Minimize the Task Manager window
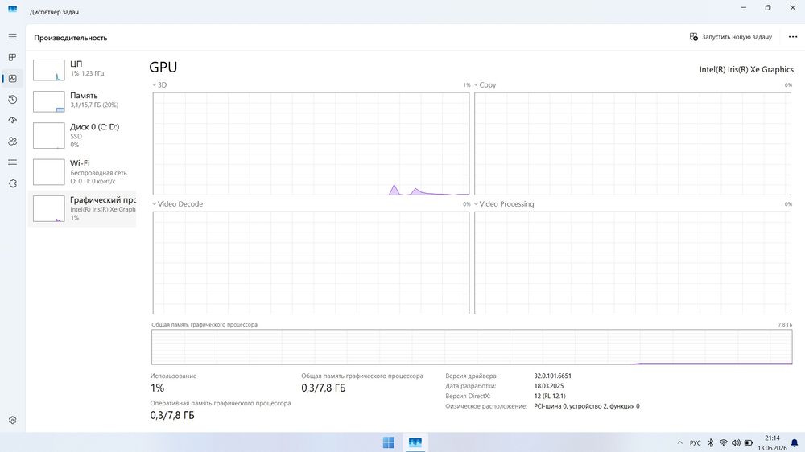This screenshot has width=805, height=452. (743, 8)
